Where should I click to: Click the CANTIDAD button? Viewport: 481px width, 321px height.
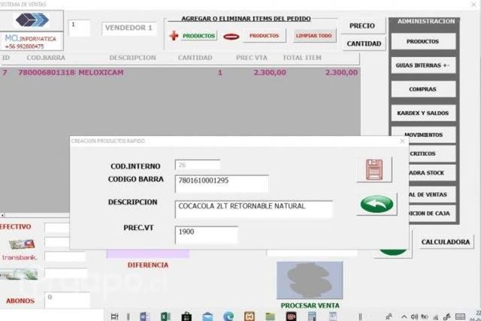click(364, 44)
